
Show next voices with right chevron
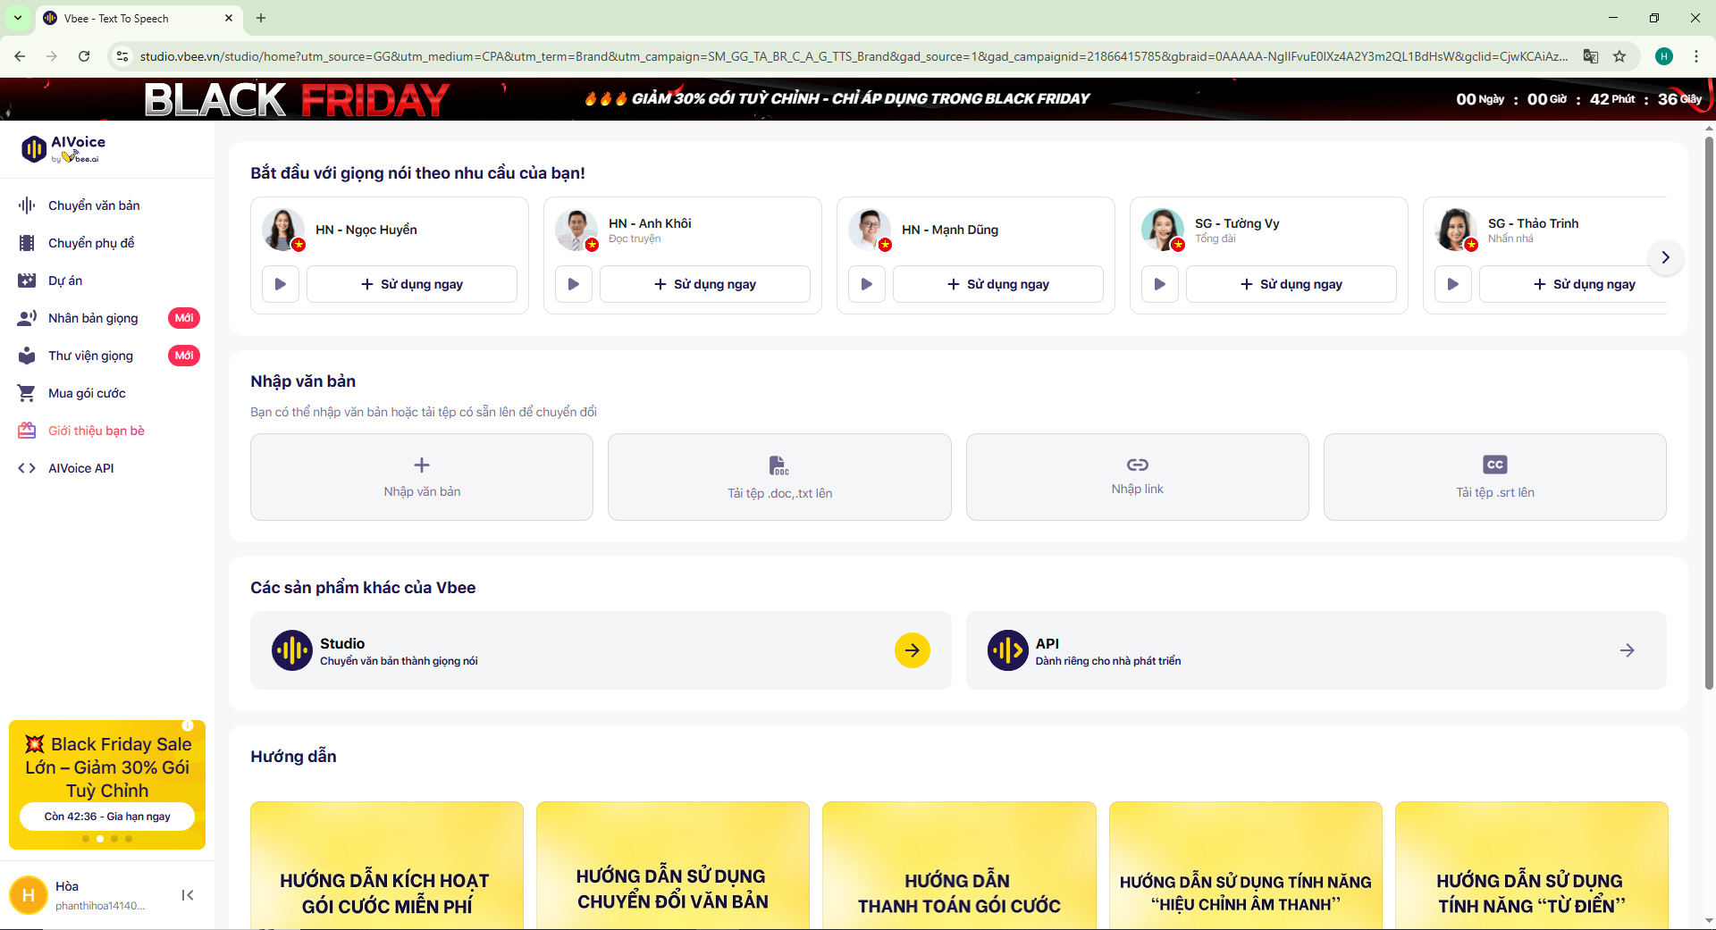[x=1665, y=257]
